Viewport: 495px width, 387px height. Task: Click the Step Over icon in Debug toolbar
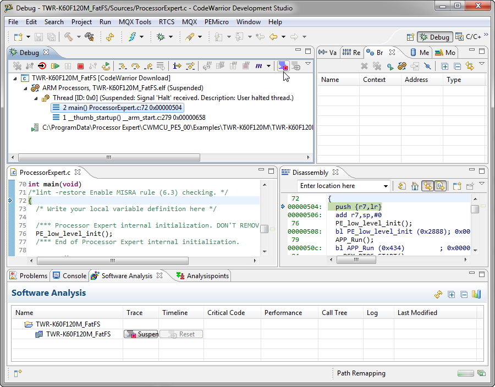coord(135,66)
